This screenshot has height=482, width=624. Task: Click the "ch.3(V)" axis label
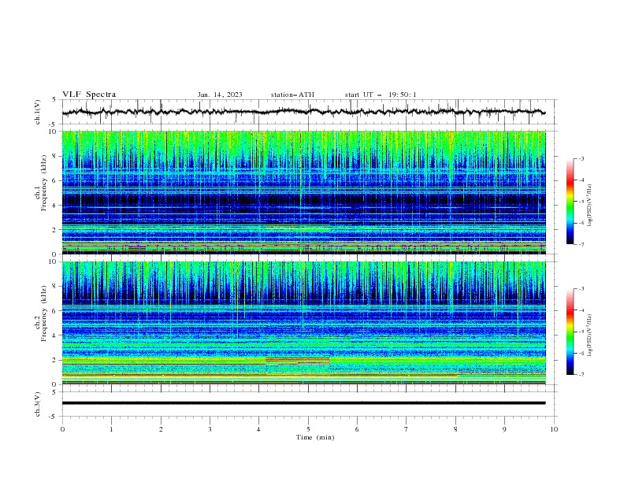(38, 404)
